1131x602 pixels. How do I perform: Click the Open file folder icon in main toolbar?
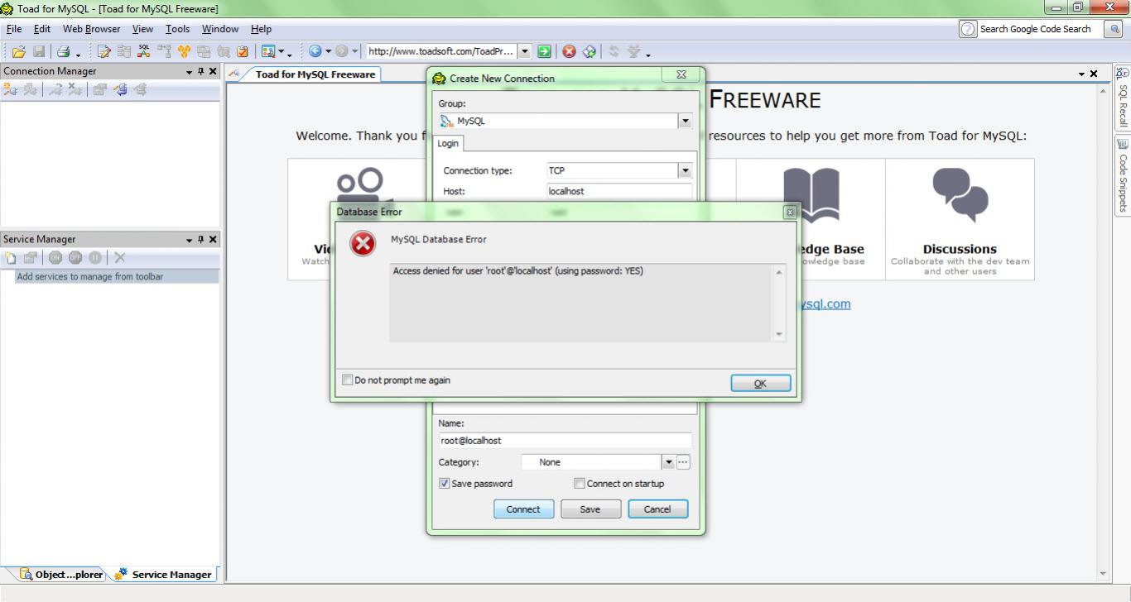point(18,51)
